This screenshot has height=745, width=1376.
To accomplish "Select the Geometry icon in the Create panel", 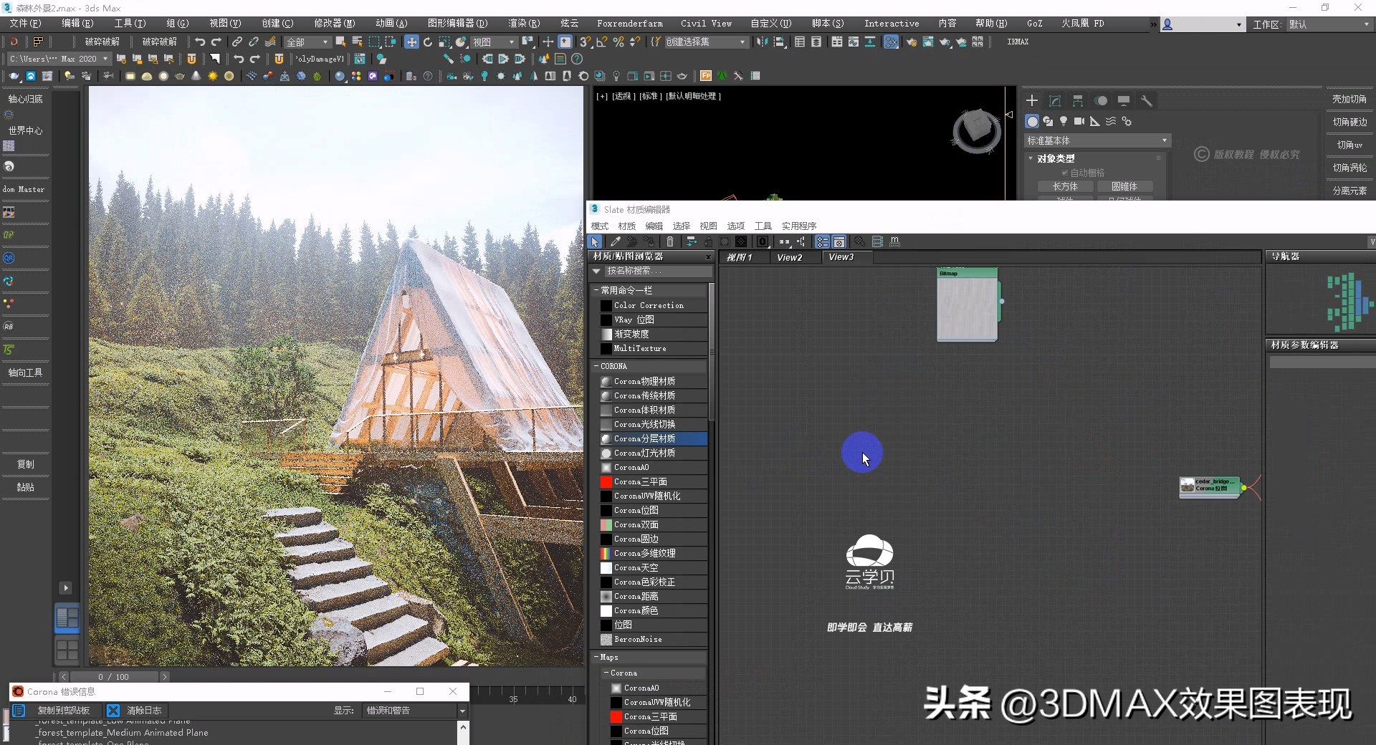I will [1032, 122].
